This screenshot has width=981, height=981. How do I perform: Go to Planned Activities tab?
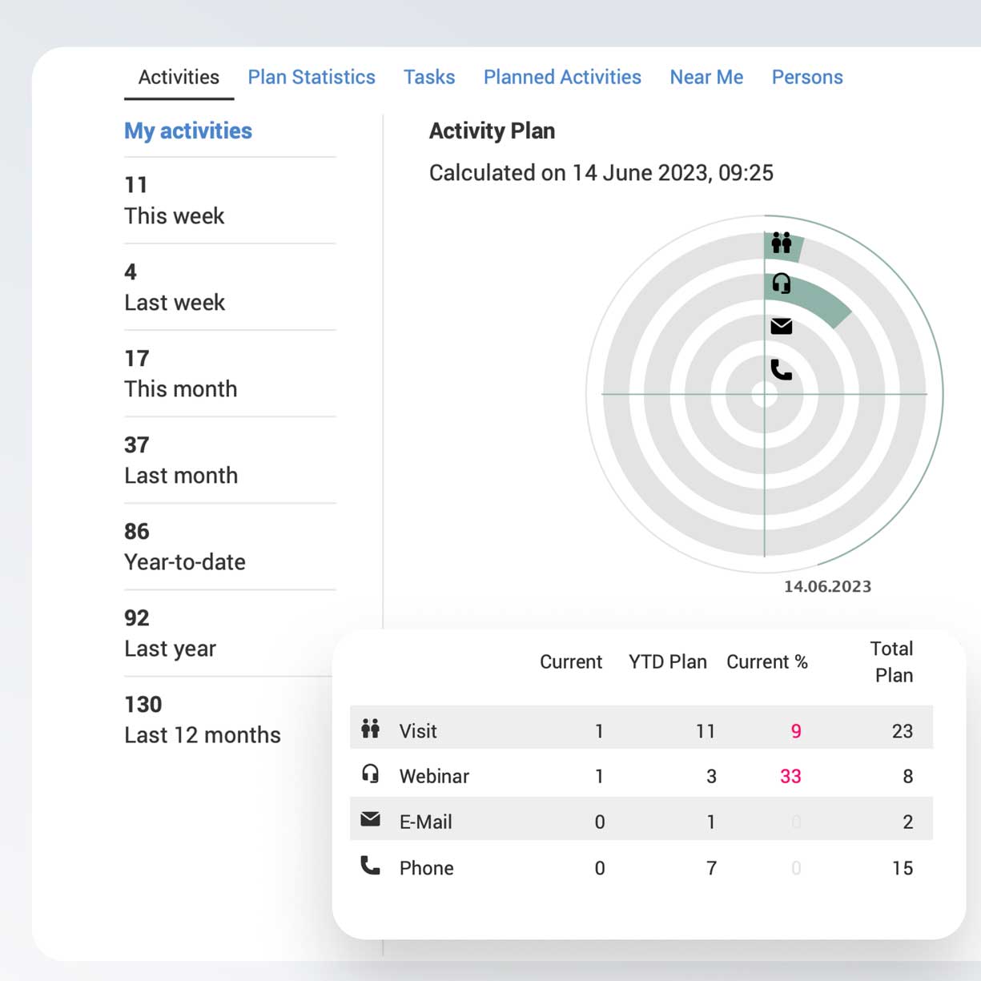562,77
